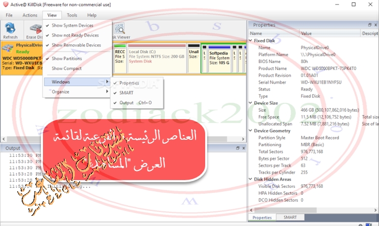
Task: Collapse the Device Geometry property group
Action: (251, 131)
